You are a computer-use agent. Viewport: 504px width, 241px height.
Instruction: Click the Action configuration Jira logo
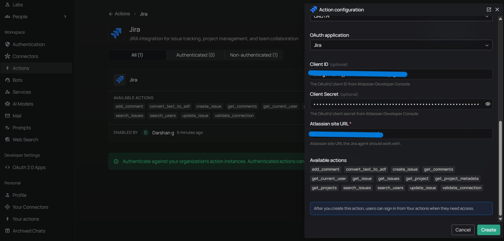[x=313, y=10]
